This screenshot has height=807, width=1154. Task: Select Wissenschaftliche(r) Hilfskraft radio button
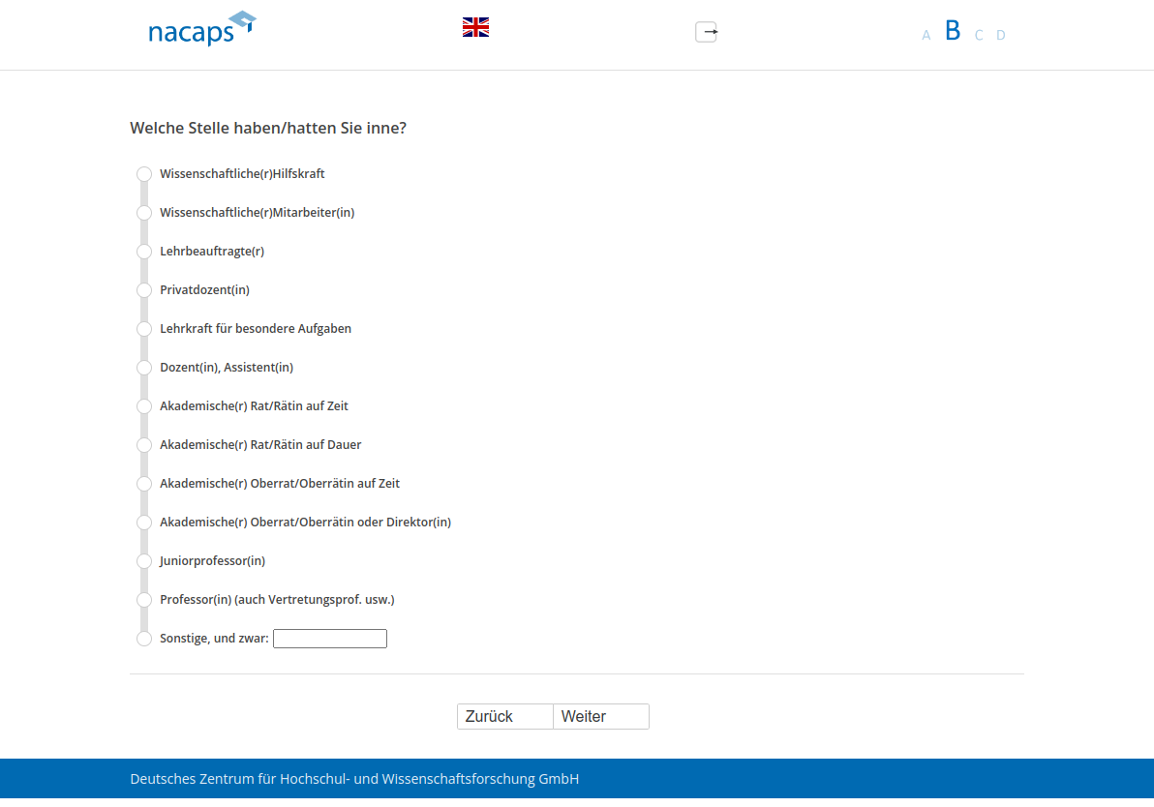click(144, 174)
